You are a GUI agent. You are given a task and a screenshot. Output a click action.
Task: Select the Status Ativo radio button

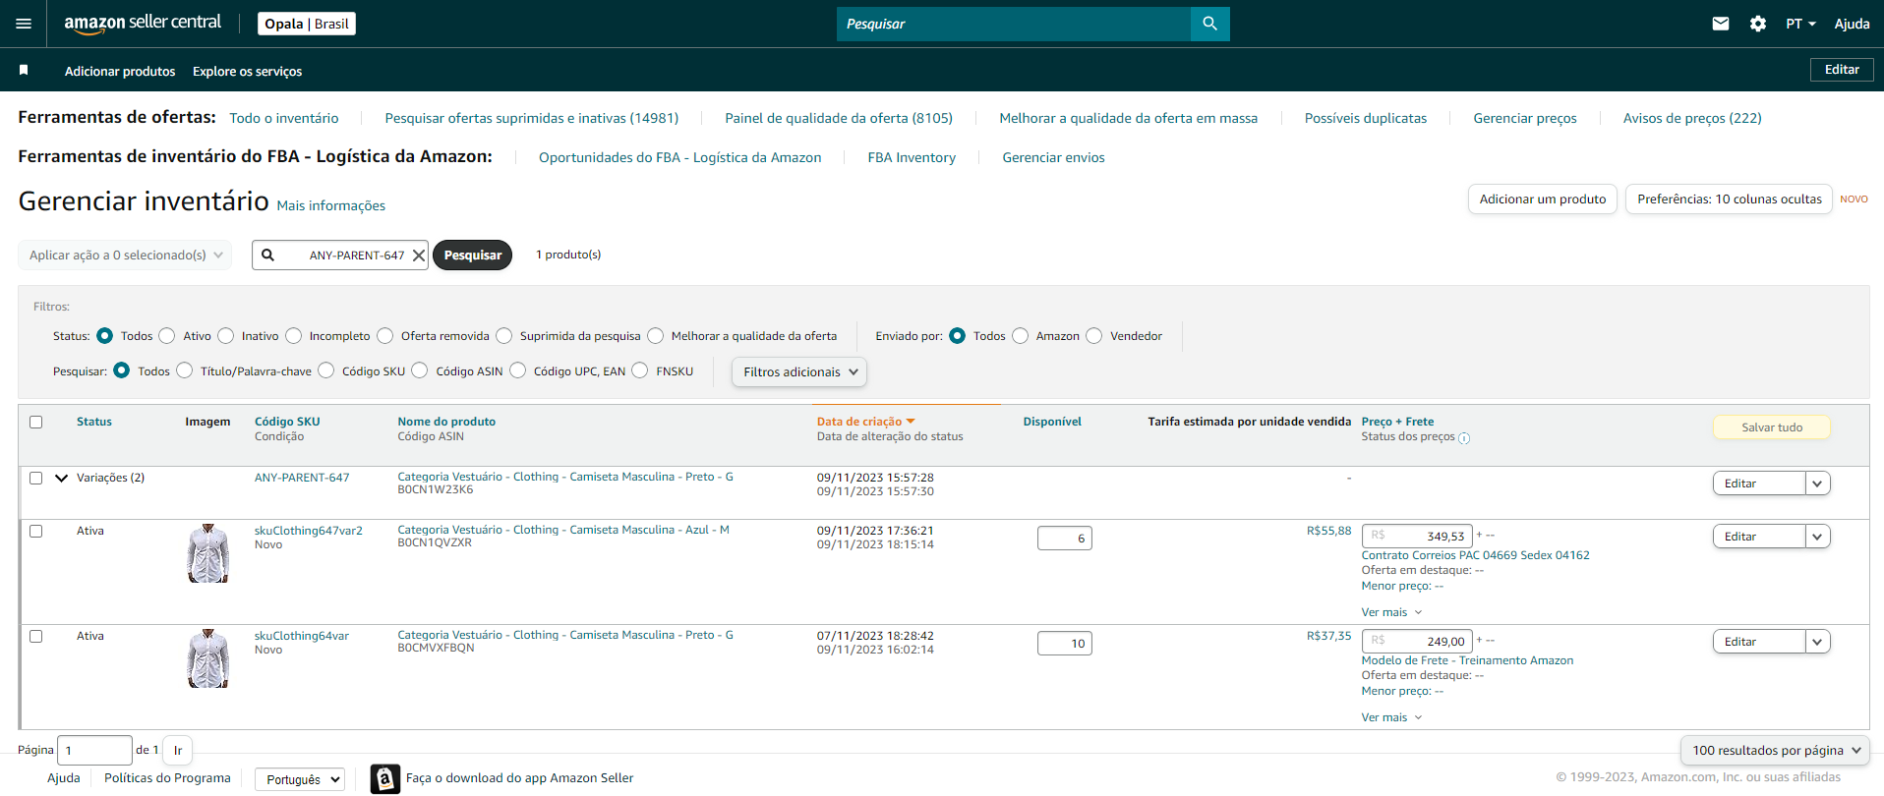point(167,336)
